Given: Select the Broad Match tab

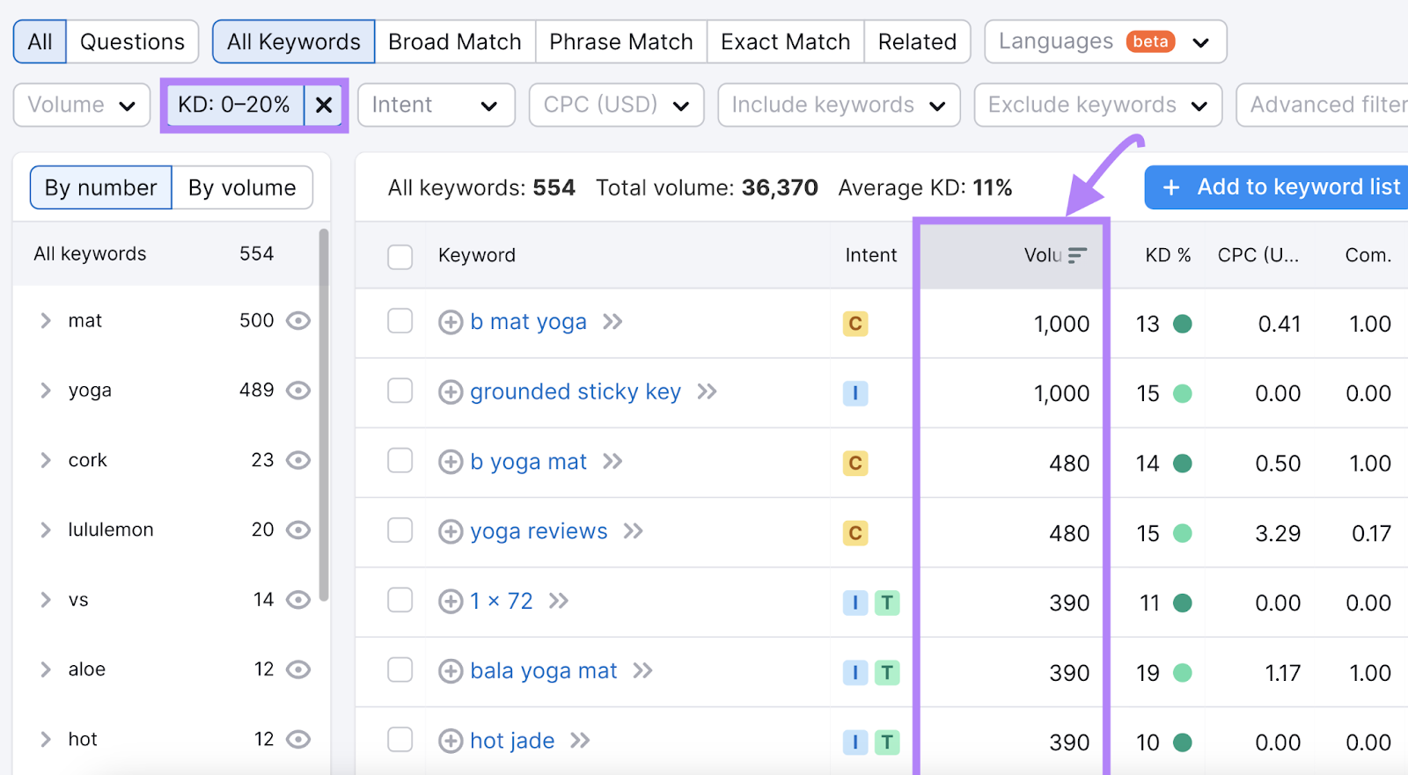Looking at the screenshot, I should tap(455, 41).
